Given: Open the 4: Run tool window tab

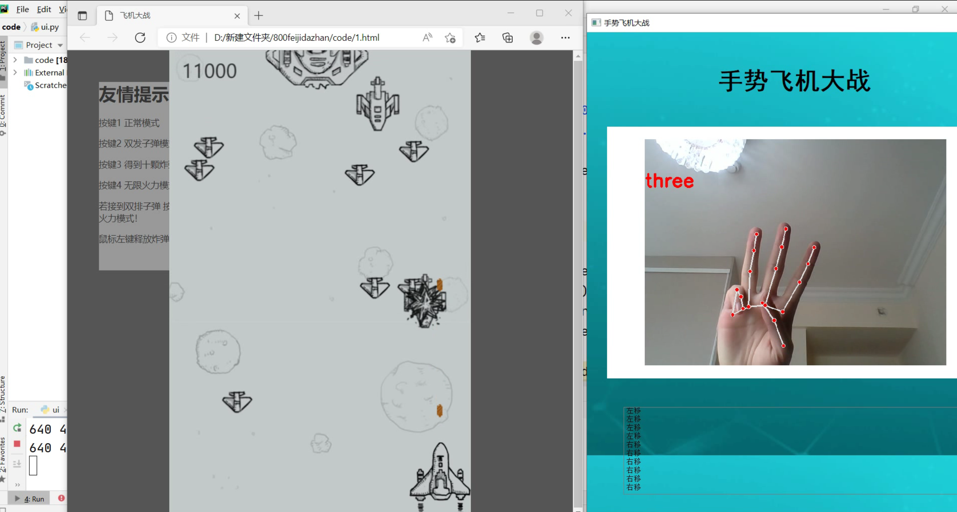Looking at the screenshot, I should (34, 499).
